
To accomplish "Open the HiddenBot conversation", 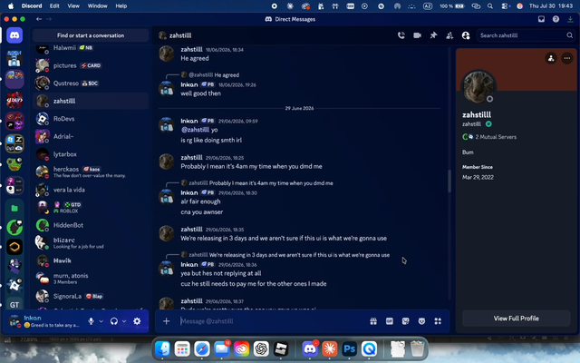I will (91, 226).
